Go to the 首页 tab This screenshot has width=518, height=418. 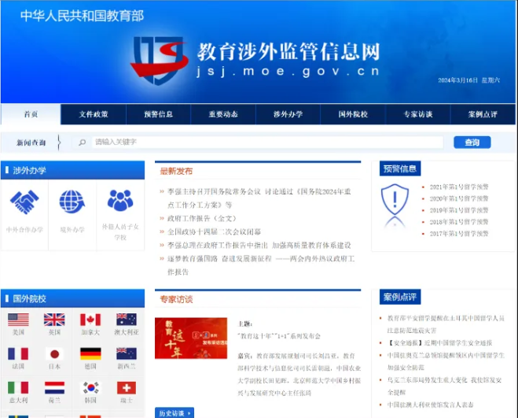(x=31, y=114)
